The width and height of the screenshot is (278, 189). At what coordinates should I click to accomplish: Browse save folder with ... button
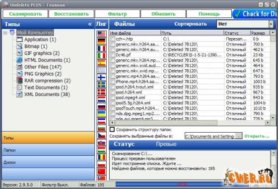point(238,136)
